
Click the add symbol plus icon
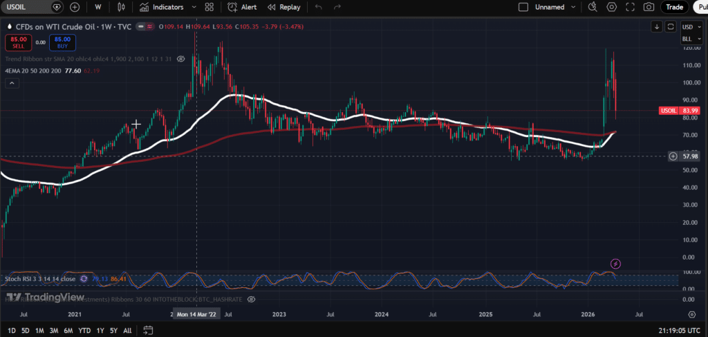tap(75, 7)
